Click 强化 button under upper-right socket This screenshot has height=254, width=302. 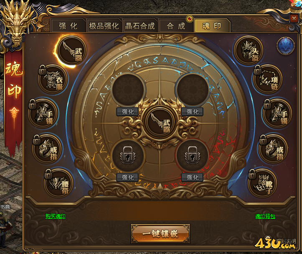pyautogui.click(x=192, y=112)
